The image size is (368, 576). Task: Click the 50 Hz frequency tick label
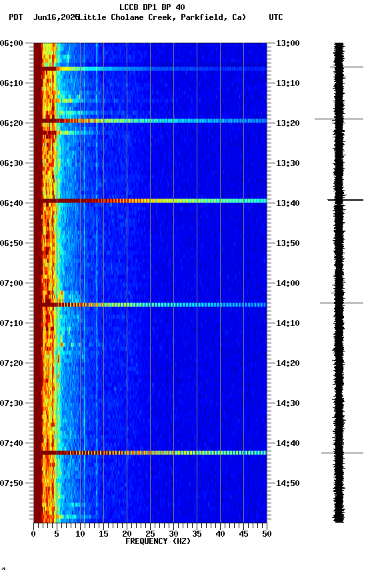[267, 534]
